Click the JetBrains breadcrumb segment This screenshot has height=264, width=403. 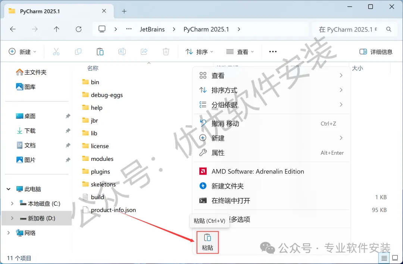(152, 29)
